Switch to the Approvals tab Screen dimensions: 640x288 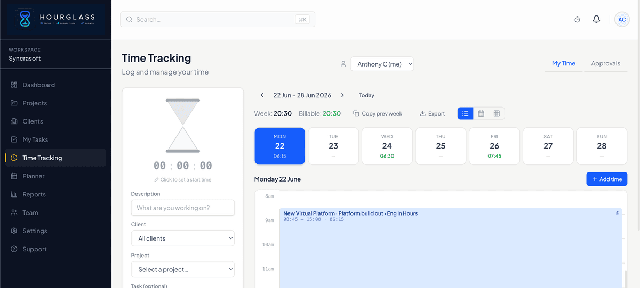[x=605, y=63]
